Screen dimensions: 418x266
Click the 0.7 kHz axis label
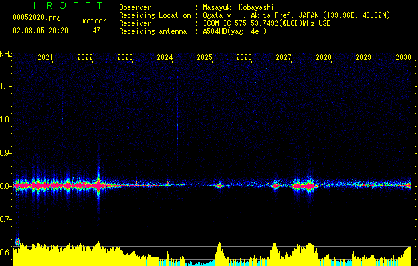[5, 219]
